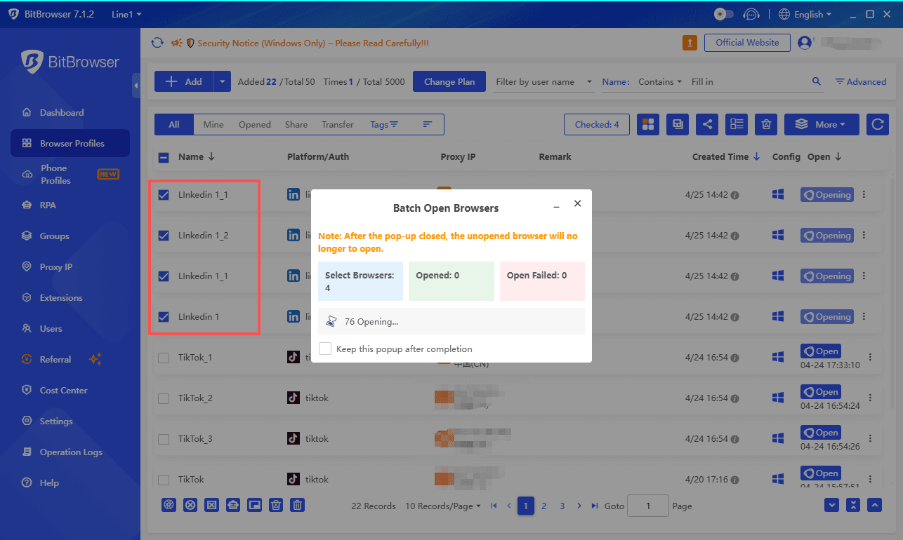Click the Official Website button

click(746, 42)
